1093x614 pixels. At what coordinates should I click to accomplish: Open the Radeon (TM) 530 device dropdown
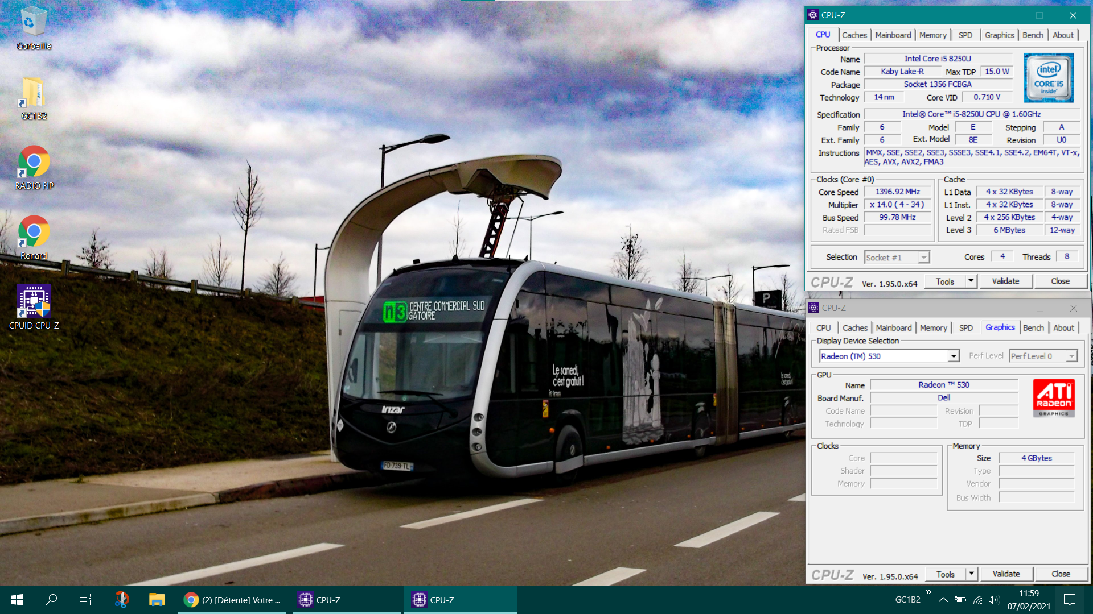click(954, 356)
